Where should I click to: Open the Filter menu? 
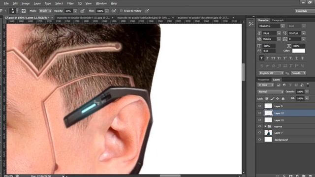pos(70,3)
